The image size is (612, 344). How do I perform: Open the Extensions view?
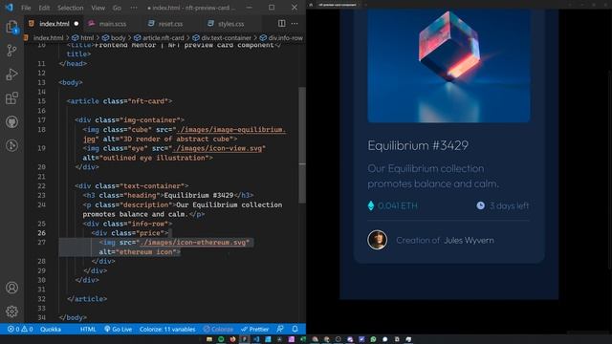(x=11, y=97)
